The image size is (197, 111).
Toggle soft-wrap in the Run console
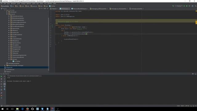(5, 81)
